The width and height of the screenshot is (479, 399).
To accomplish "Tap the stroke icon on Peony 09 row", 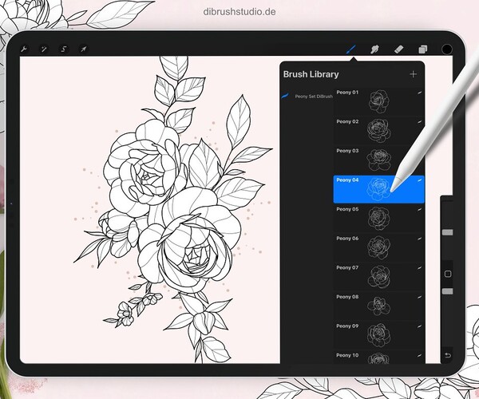I will (419, 326).
